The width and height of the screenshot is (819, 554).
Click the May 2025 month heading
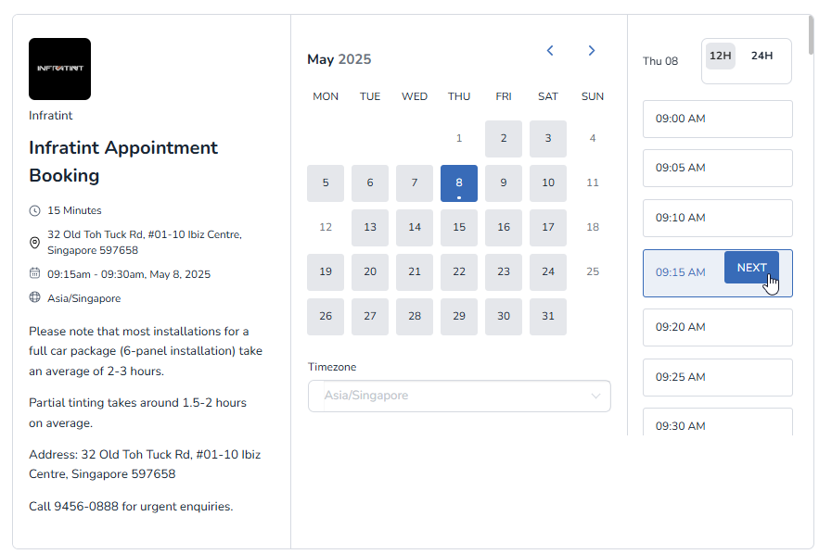[339, 59]
